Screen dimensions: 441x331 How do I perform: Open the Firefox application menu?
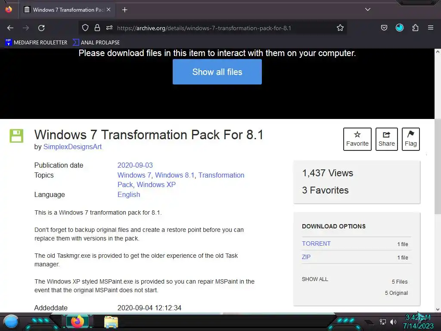tap(431, 28)
